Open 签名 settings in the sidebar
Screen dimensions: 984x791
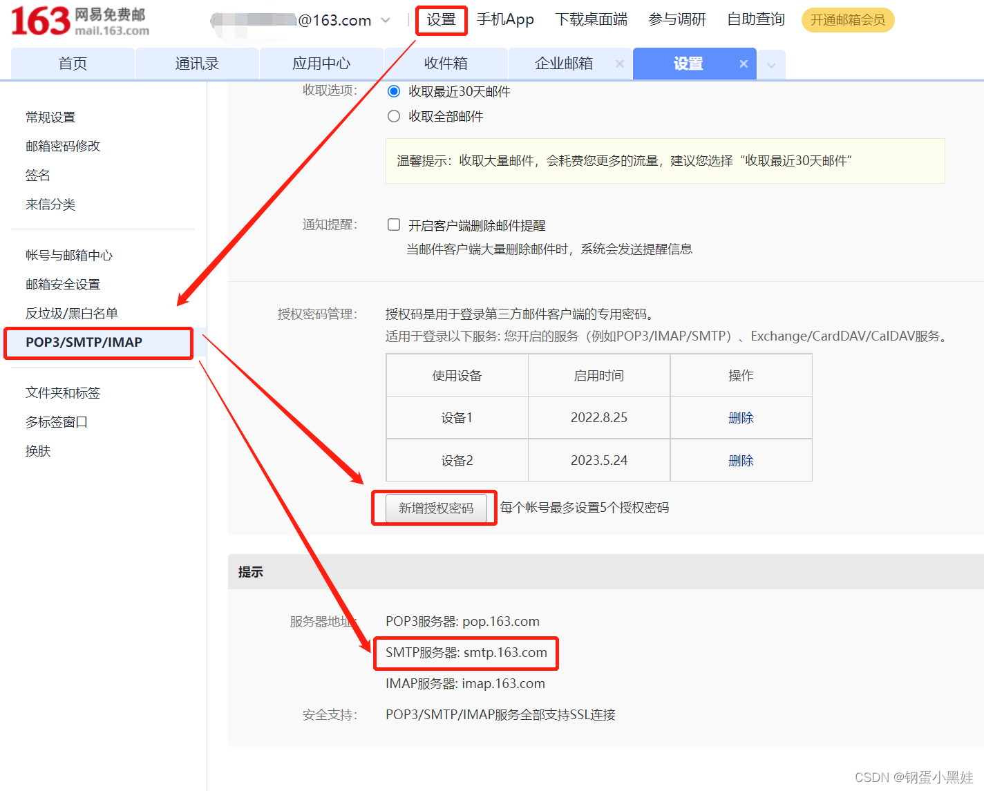38,175
